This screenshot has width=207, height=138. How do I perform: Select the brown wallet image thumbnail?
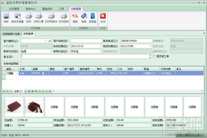tap(14, 107)
